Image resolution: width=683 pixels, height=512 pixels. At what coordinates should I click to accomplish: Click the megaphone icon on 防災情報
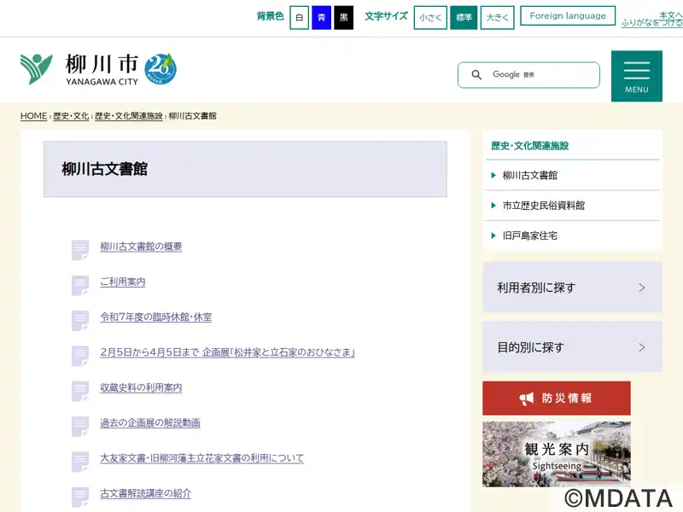click(x=527, y=399)
